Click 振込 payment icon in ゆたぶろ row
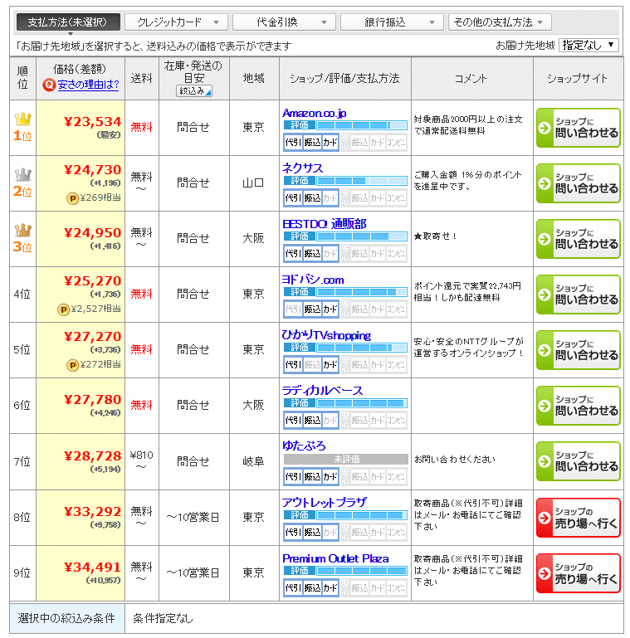This screenshot has width=630, height=638. click(x=312, y=476)
